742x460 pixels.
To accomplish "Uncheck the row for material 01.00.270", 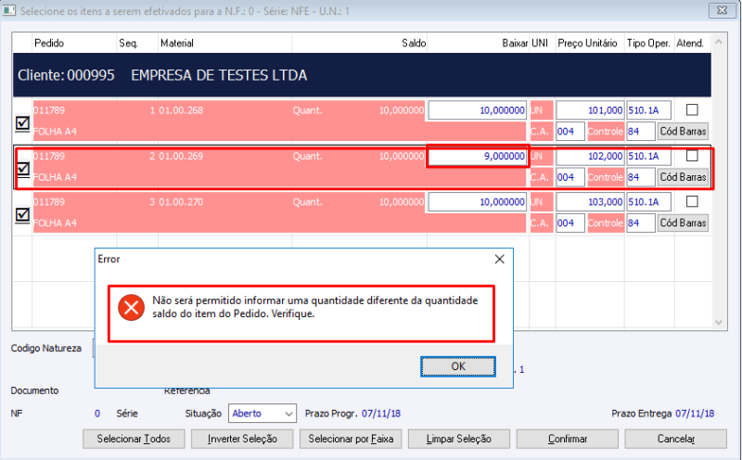I will (x=22, y=215).
